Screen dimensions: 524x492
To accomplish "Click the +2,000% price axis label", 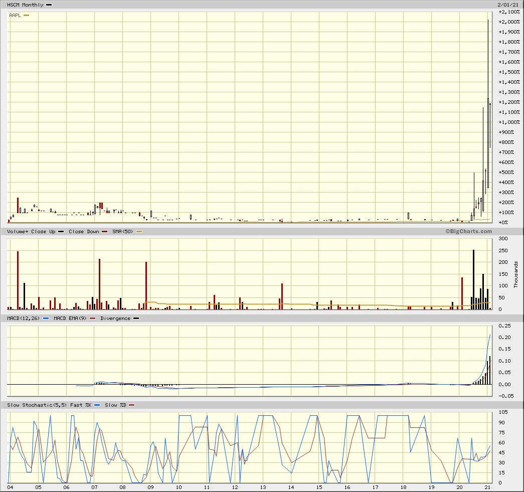I will point(509,22).
